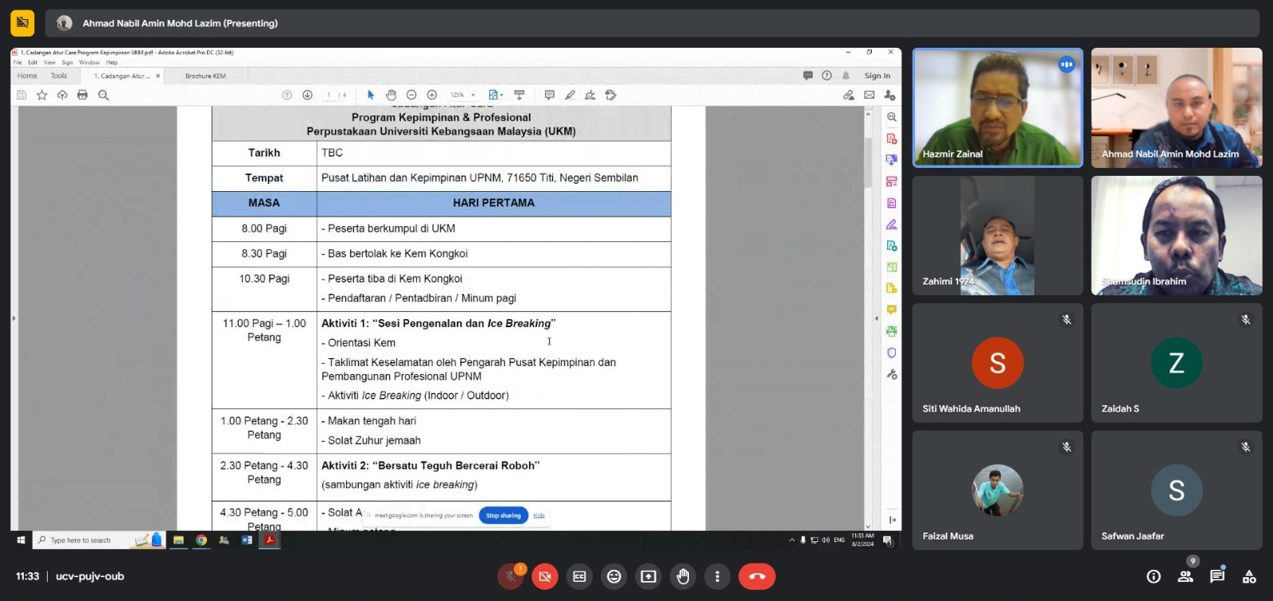The height and width of the screenshot is (601, 1273).
Task: Go to next page arrow
Action: [x=307, y=95]
